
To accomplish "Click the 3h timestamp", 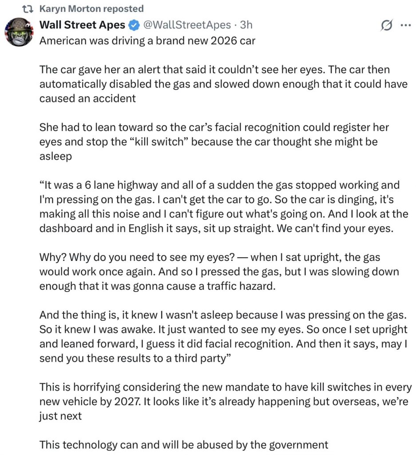I will pos(246,25).
